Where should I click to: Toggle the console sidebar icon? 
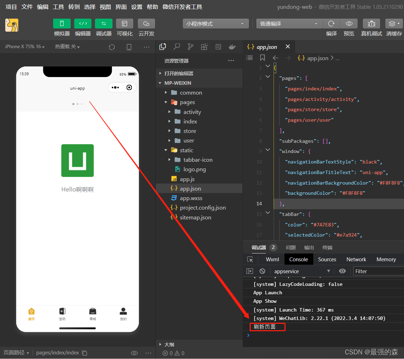coord(250,271)
